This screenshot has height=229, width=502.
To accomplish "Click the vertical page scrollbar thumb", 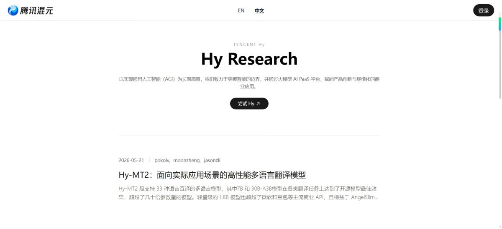I will pos(499,58).
